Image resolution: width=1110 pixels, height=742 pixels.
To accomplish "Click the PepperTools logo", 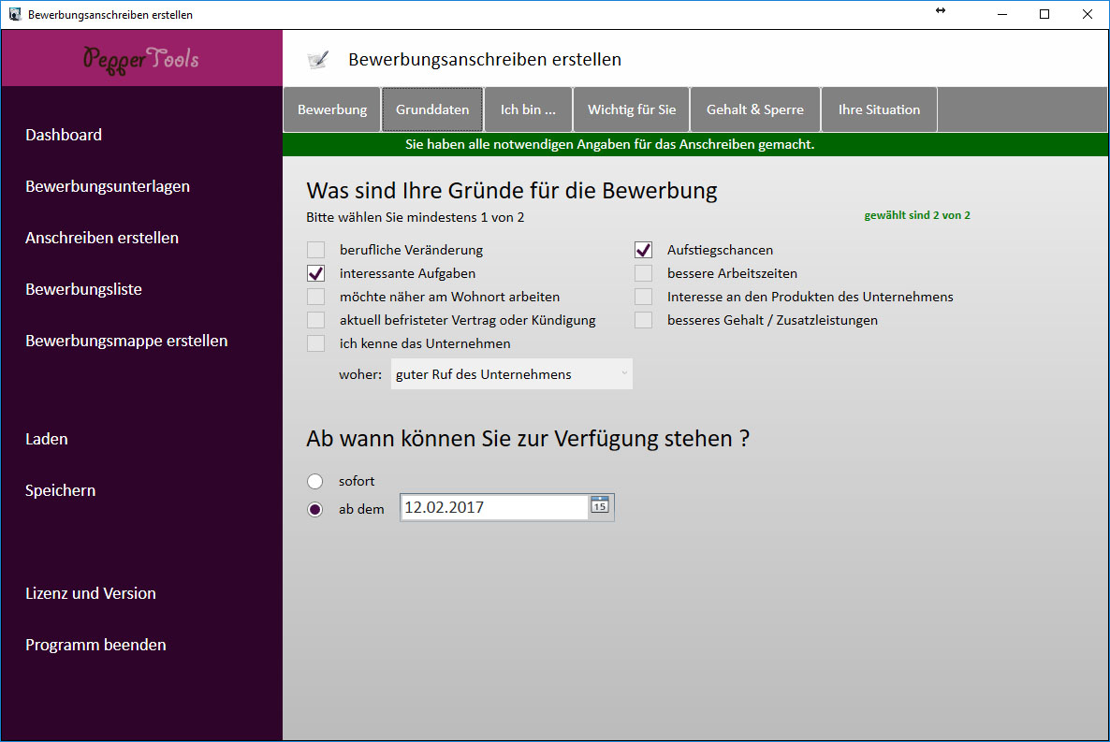I will click(141, 58).
